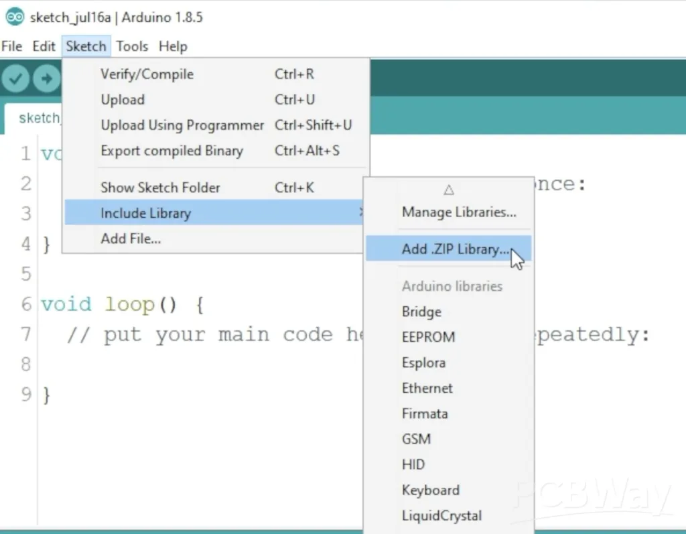This screenshot has height=534, width=686.
Task: Click the Upload arrow toolbar button
Action: coord(47,79)
